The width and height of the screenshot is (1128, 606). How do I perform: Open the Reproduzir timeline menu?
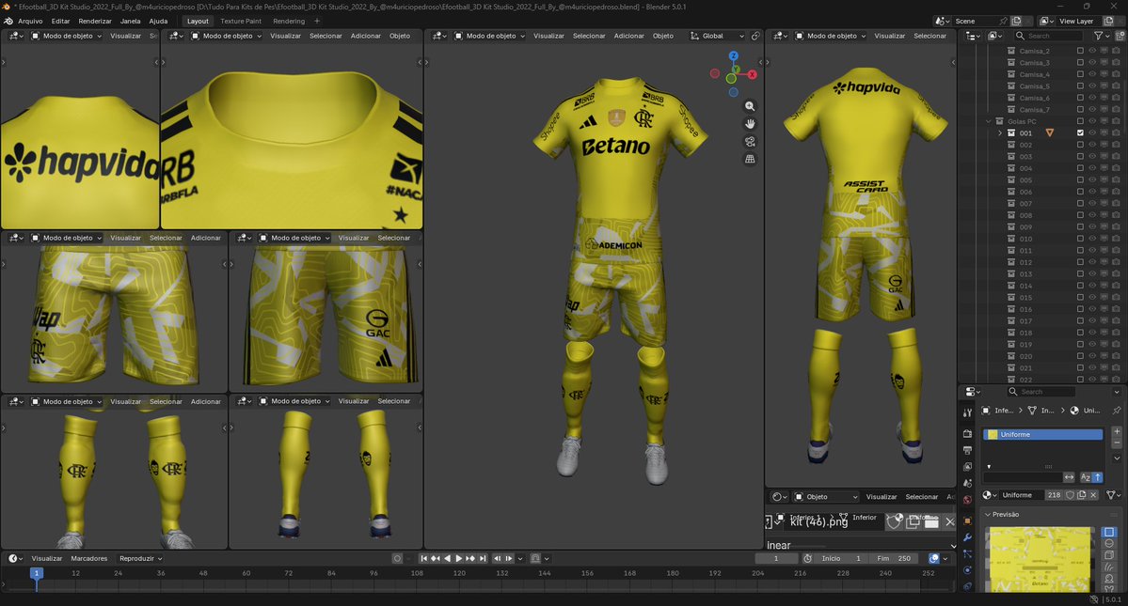pyautogui.click(x=140, y=558)
